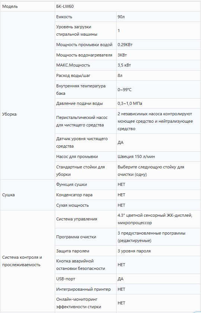201x313 pixels.
Task: Click the 3,5 кВт max power value
Action: 124,65
